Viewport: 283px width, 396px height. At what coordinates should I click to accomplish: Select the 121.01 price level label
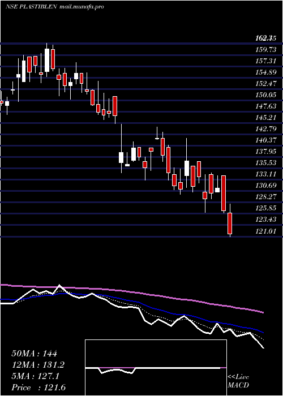click(265, 230)
